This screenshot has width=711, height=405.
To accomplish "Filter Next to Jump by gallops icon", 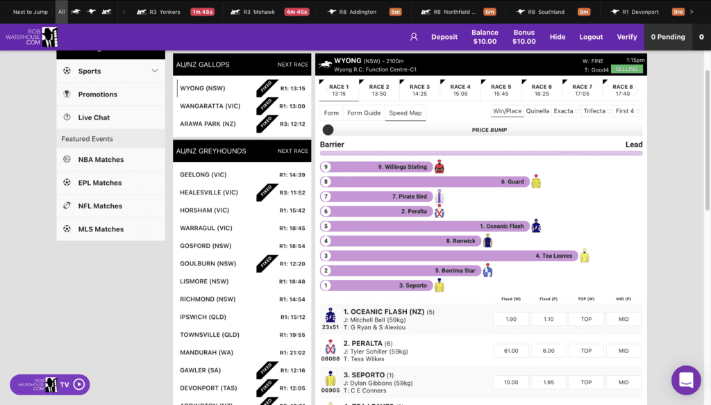I will point(76,12).
